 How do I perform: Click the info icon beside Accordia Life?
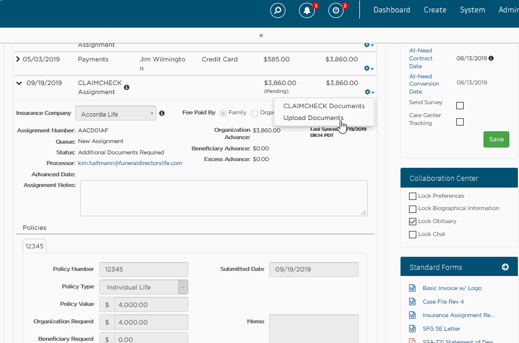point(162,113)
